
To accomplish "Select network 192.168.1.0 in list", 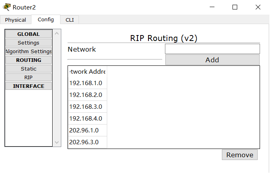I will pyautogui.click(x=88, y=83).
